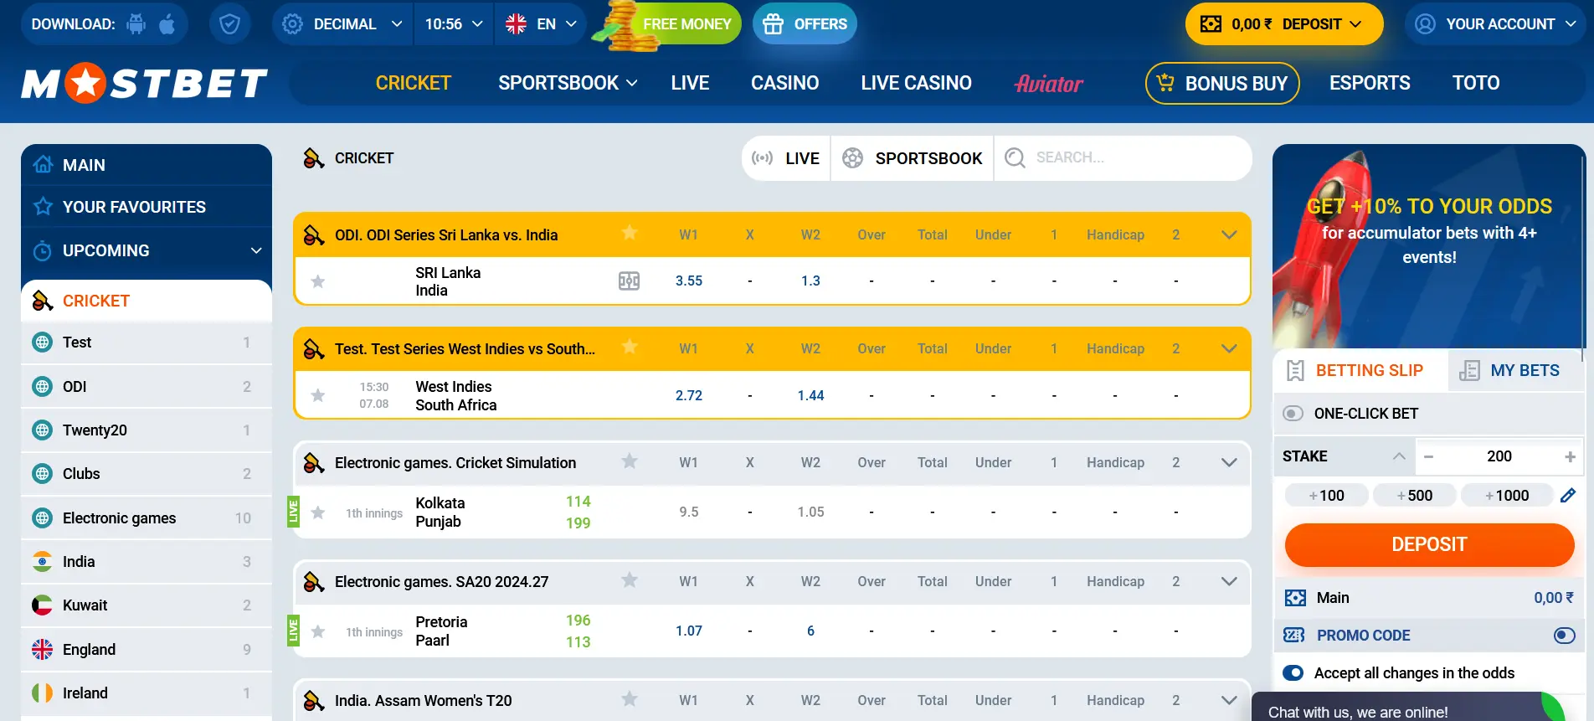Decrease the stake with the minus button
1594x721 pixels.
(x=1428, y=456)
